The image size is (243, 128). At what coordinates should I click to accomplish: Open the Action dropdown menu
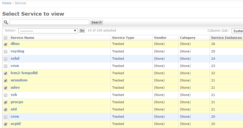[x=48, y=31]
